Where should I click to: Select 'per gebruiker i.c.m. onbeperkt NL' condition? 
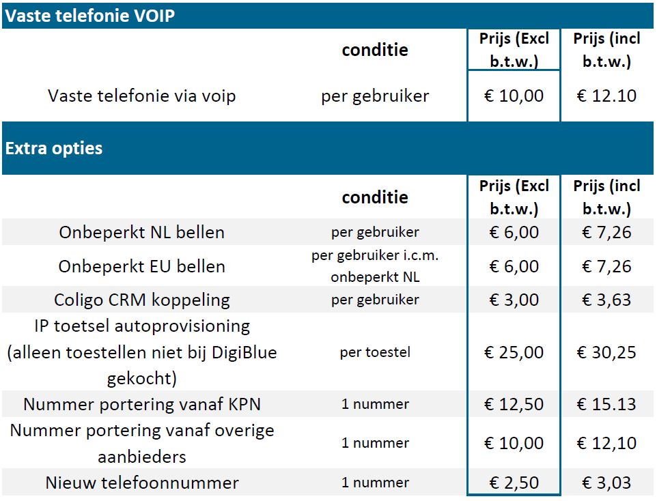pos(375,266)
